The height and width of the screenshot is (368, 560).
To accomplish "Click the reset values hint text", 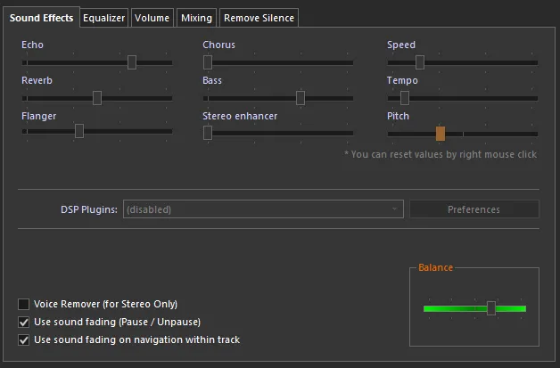I will coord(441,154).
